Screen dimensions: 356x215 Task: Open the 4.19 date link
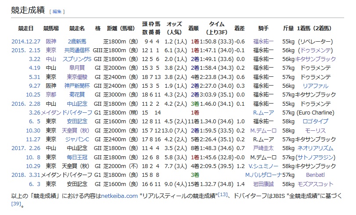[x=35, y=68]
